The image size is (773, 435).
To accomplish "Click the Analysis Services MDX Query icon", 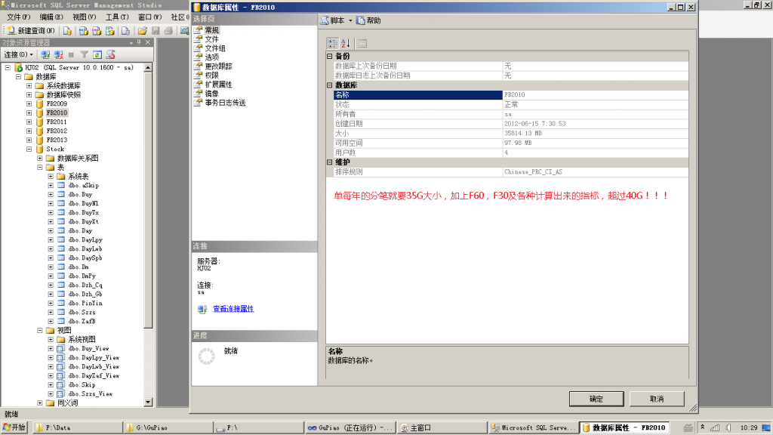I will tap(83, 30).
